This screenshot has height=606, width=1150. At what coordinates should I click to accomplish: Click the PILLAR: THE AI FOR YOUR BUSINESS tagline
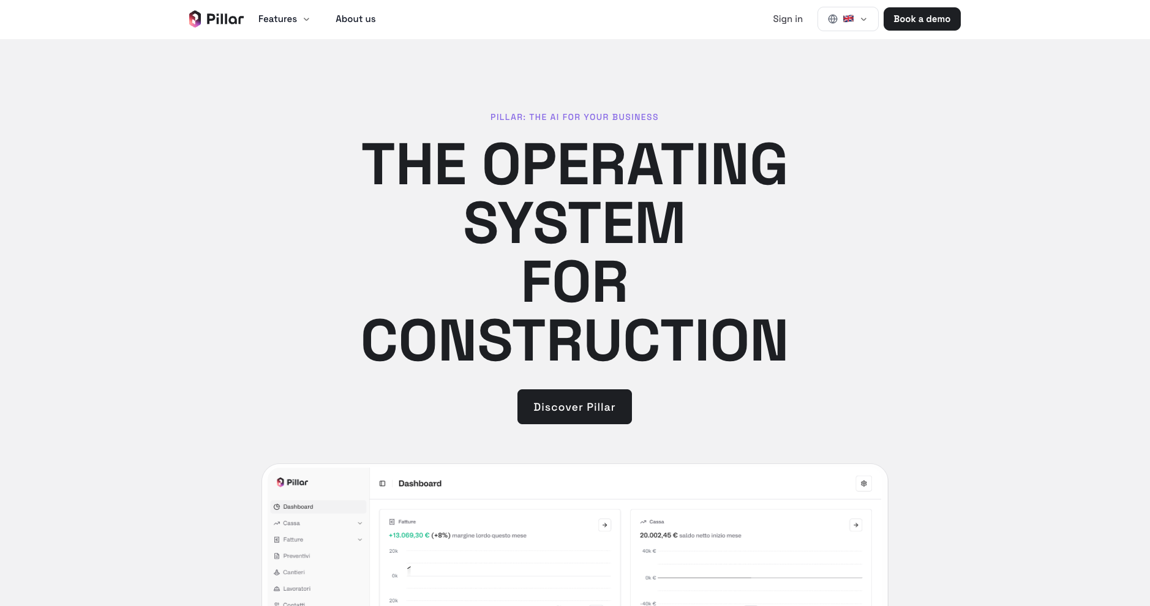[574, 117]
